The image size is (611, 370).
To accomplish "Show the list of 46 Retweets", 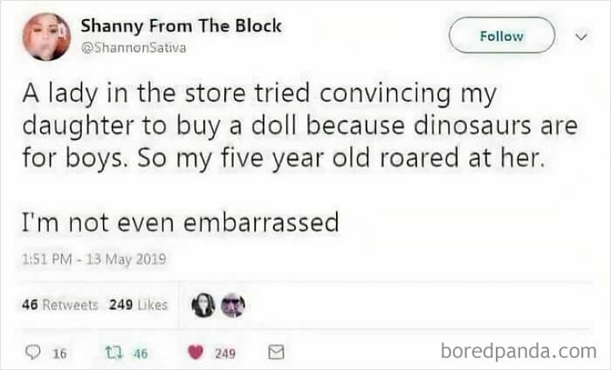I will click(60, 306).
